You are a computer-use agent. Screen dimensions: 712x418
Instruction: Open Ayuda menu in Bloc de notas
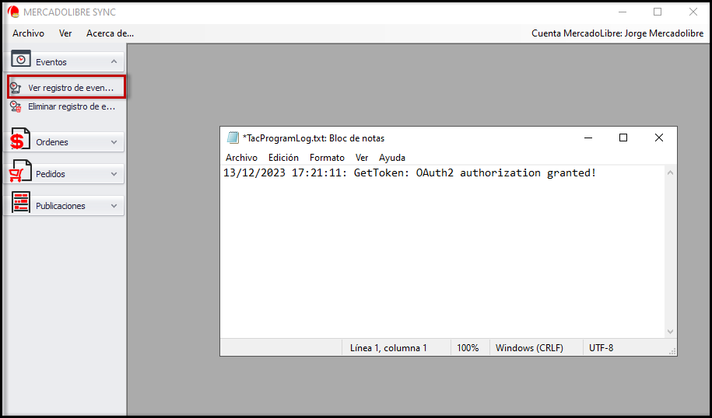(392, 157)
